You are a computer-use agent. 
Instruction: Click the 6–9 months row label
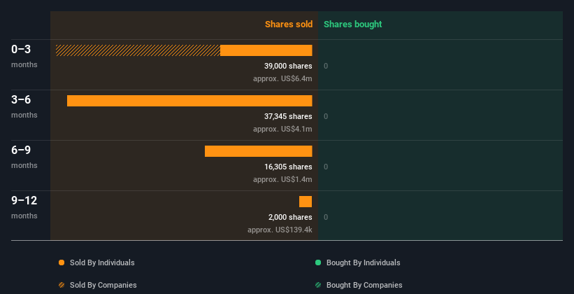pyautogui.click(x=24, y=157)
